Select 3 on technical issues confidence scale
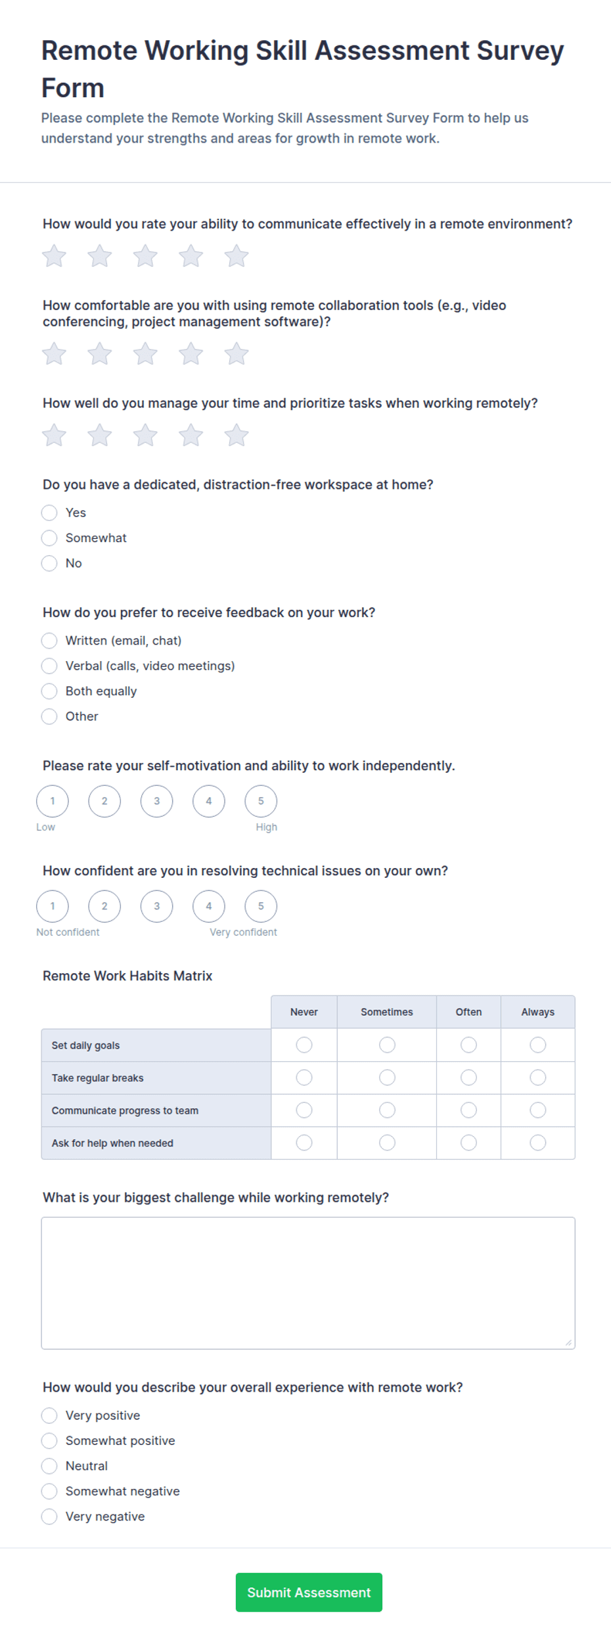 (x=156, y=906)
